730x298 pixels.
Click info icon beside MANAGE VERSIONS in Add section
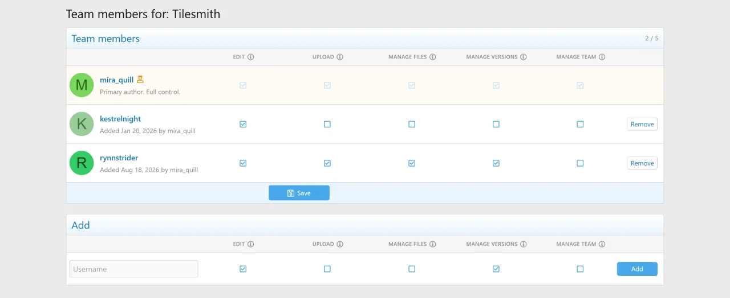coord(524,244)
